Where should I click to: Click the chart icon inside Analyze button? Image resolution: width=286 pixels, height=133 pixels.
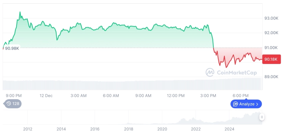coord(235,104)
